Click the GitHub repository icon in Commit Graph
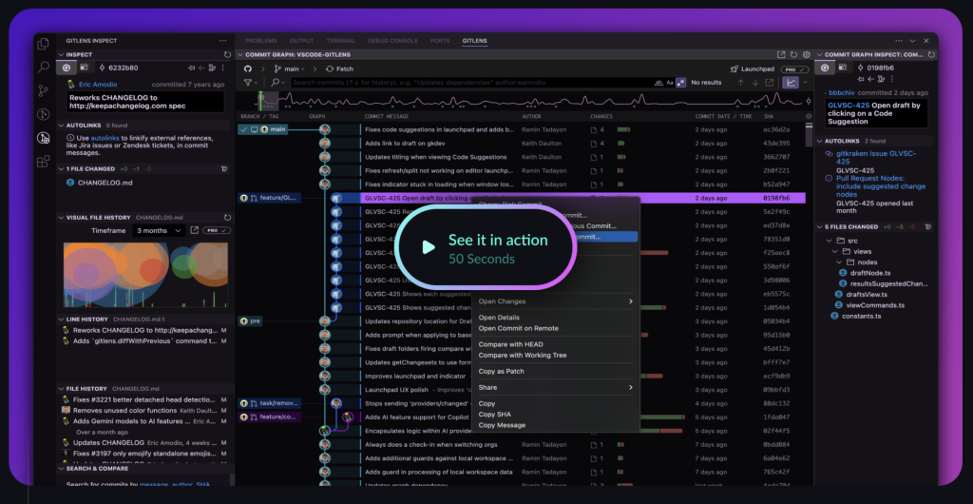The width and height of the screenshot is (973, 504). coord(248,68)
